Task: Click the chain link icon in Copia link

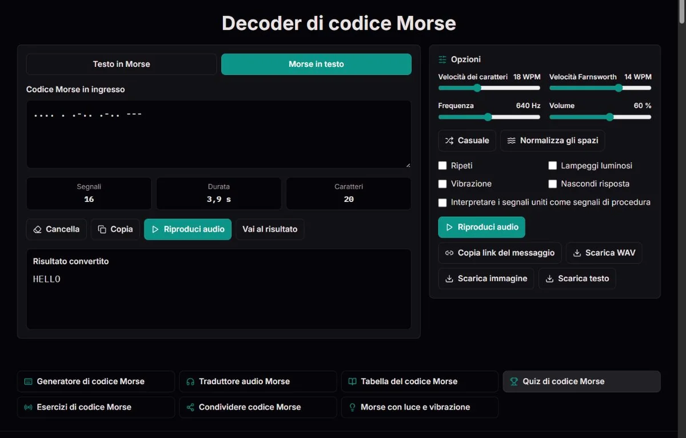Action: tap(449, 253)
